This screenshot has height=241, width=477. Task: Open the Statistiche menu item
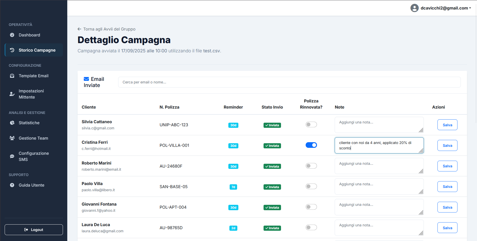coord(29,123)
